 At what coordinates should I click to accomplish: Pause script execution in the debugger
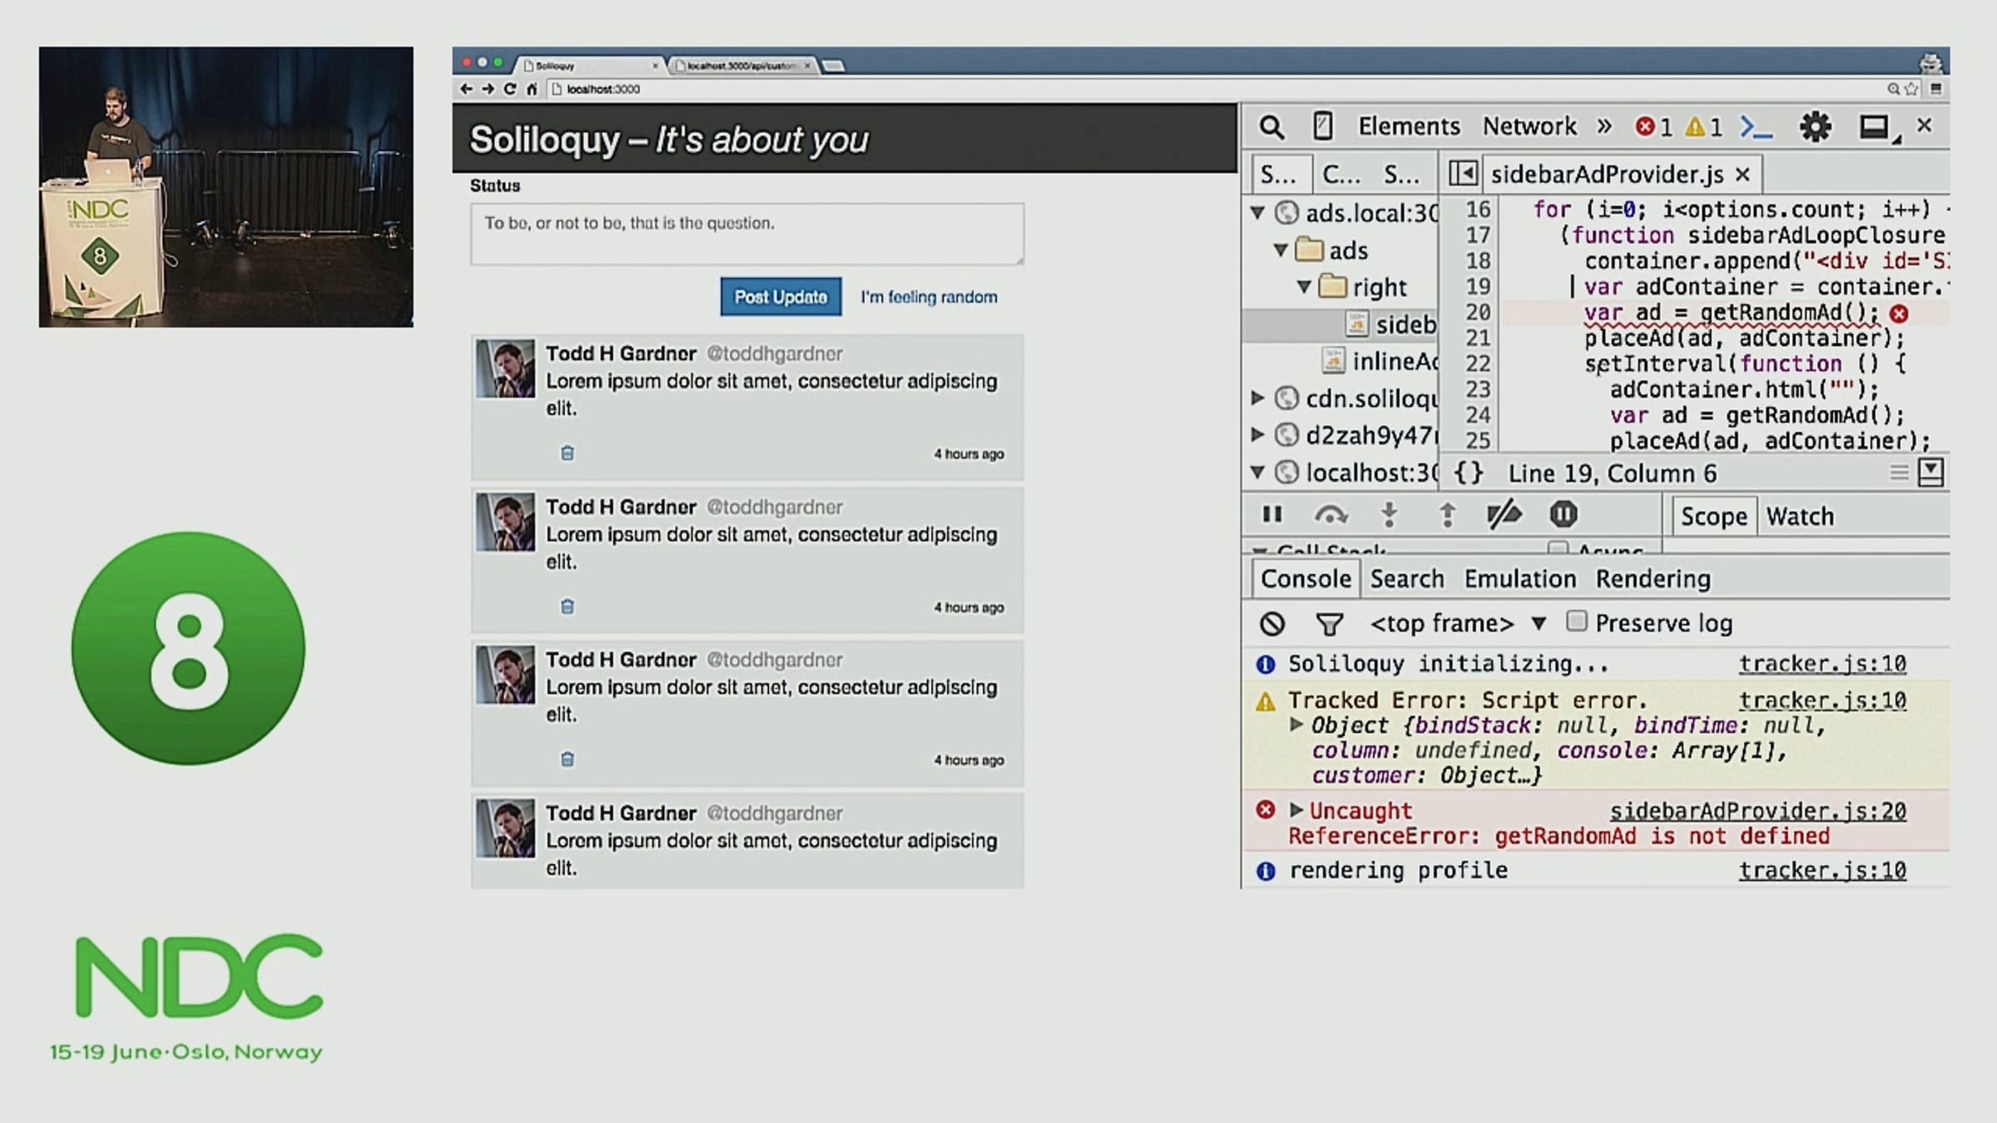coord(1272,515)
